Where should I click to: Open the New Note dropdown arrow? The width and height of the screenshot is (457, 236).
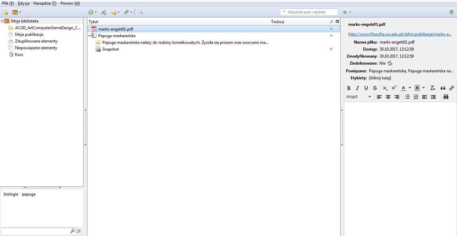[x=119, y=12]
